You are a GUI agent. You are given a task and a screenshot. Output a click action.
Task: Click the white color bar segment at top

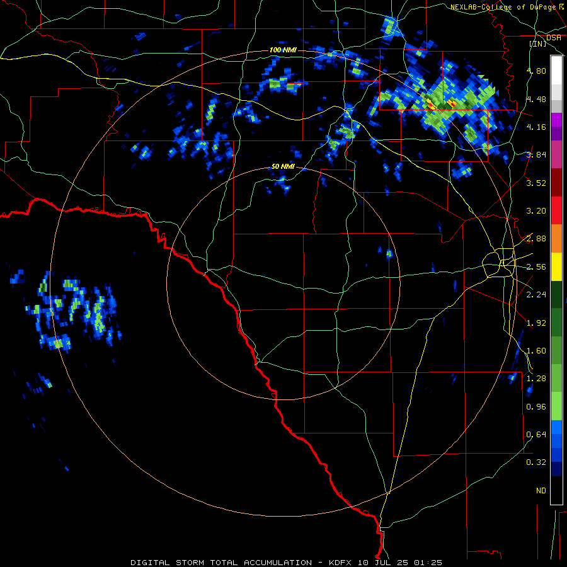tap(556, 71)
